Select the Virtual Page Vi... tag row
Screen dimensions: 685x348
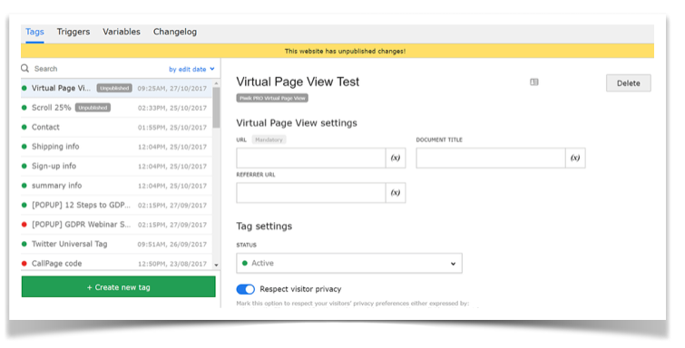point(117,88)
